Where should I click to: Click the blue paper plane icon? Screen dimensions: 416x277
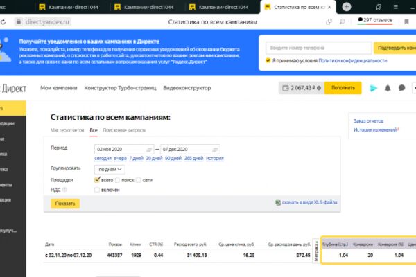(373, 88)
